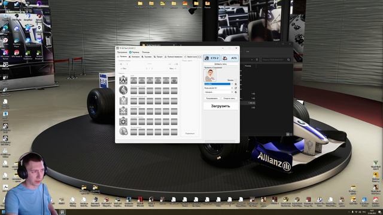Image resolution: width=383 pixels, height=215 pixels.
Task: Switch to the Прицеп tab
Action: 158,57
